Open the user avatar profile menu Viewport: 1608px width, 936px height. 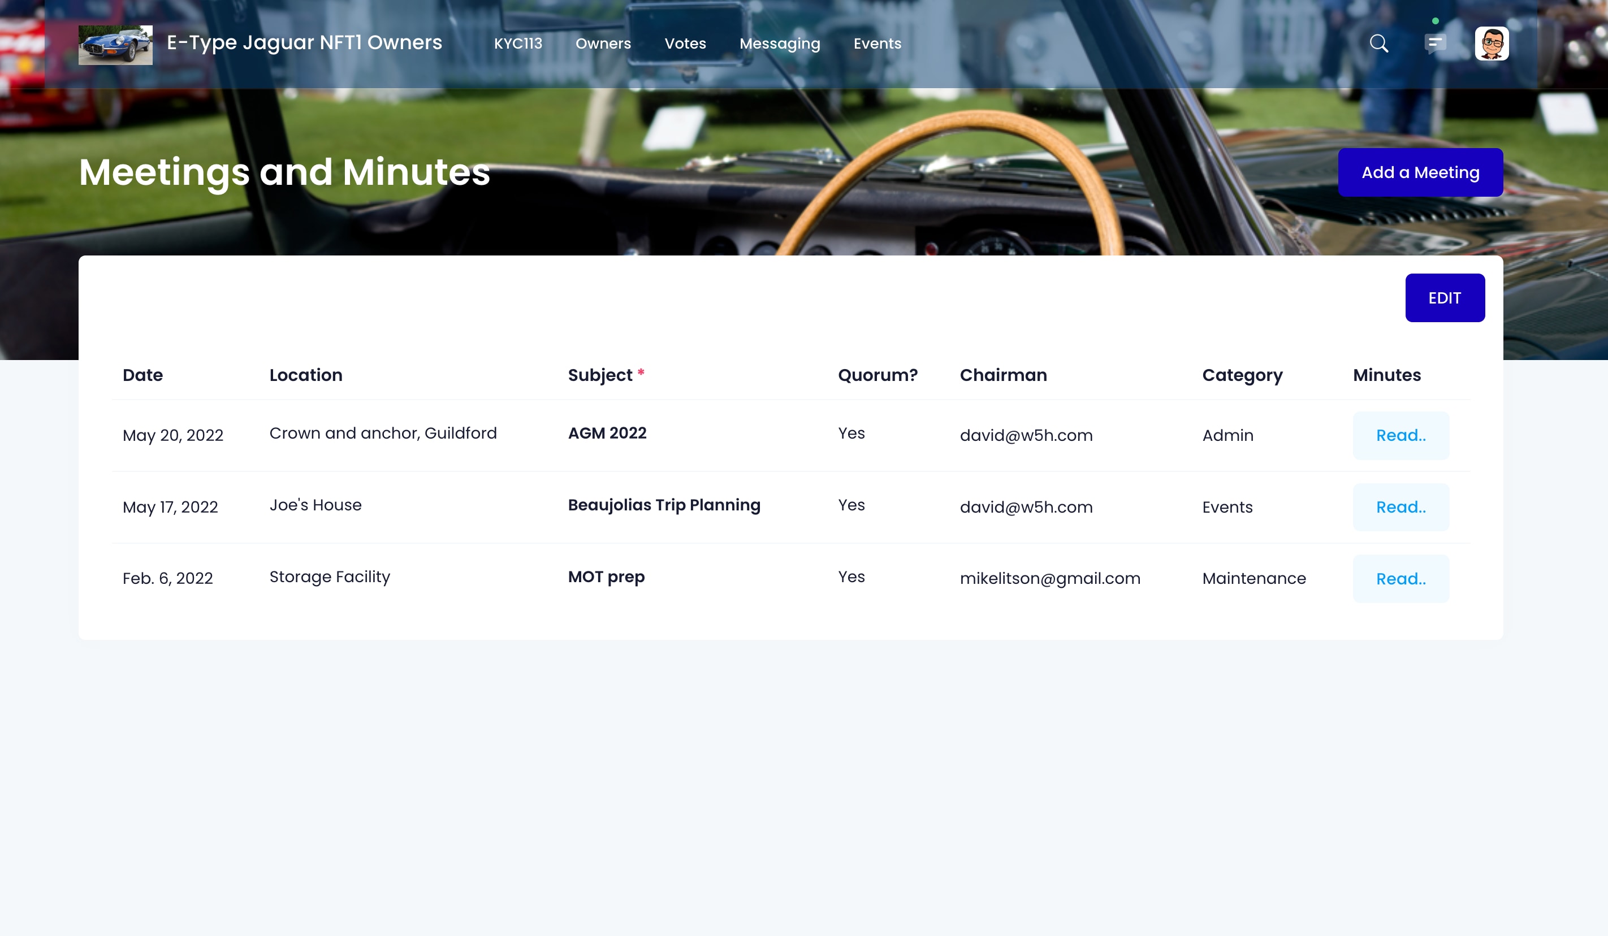click(x=1491, y=44)
